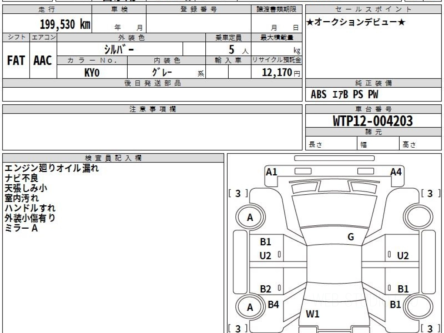Select the note 外装小傷有り
This screenshot has width=444, height=333.
pos(30,218)
